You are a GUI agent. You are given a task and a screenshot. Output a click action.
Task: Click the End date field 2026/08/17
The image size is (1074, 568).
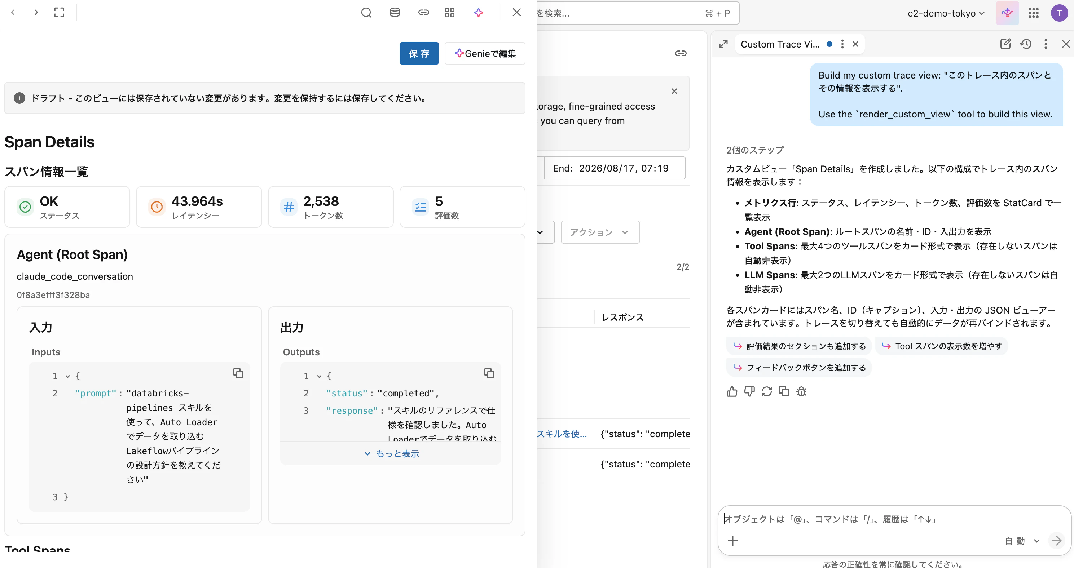[615, 168]
